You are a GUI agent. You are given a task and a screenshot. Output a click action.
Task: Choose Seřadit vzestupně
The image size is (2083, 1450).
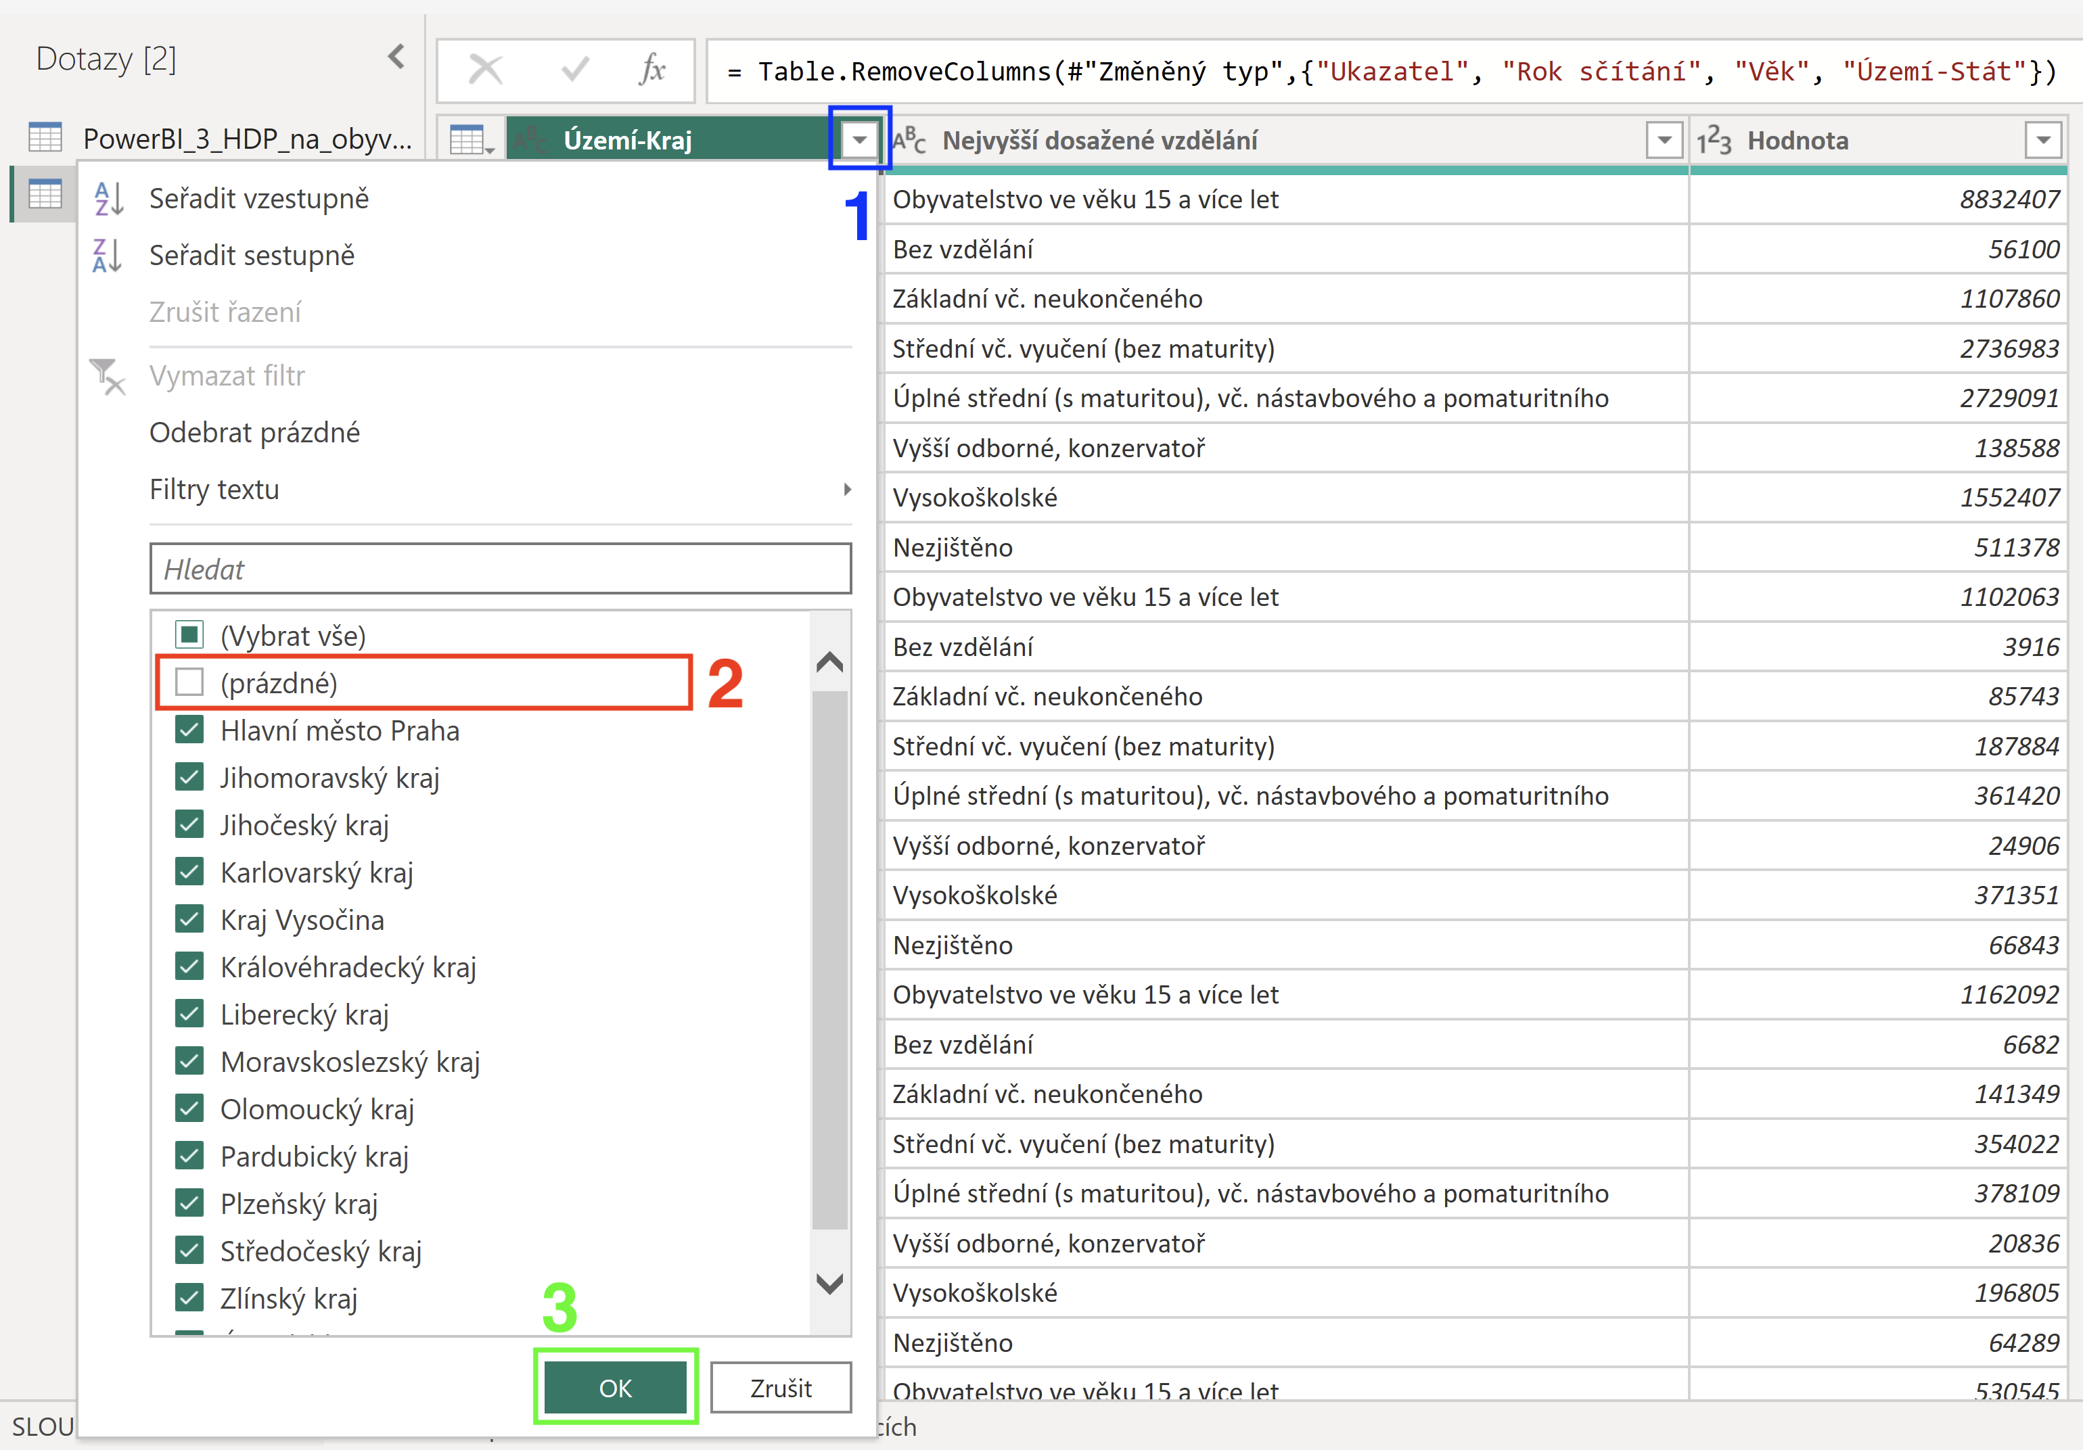(x=258, y=199)
